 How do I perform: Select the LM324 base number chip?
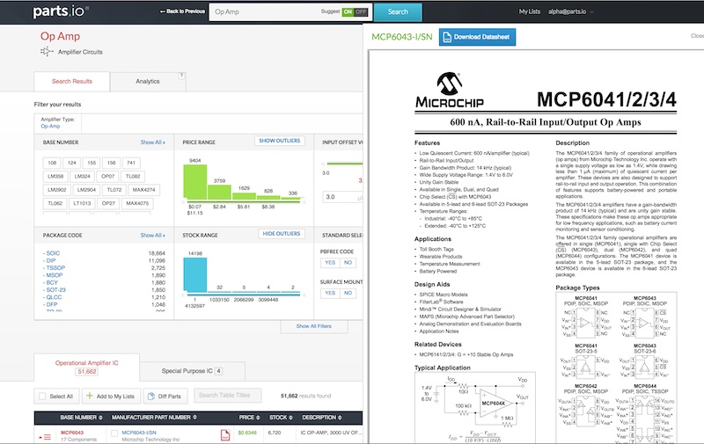pos(83,177)
